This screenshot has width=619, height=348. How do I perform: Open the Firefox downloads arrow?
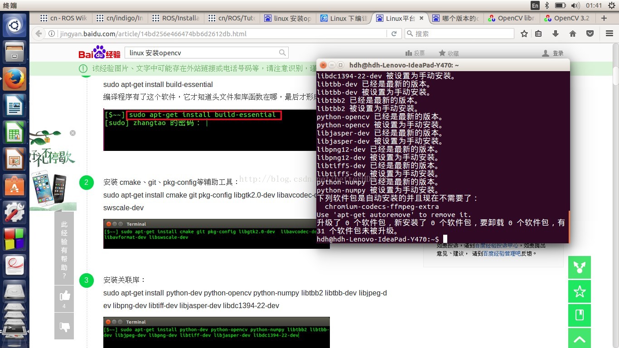[x=556, y=34]
